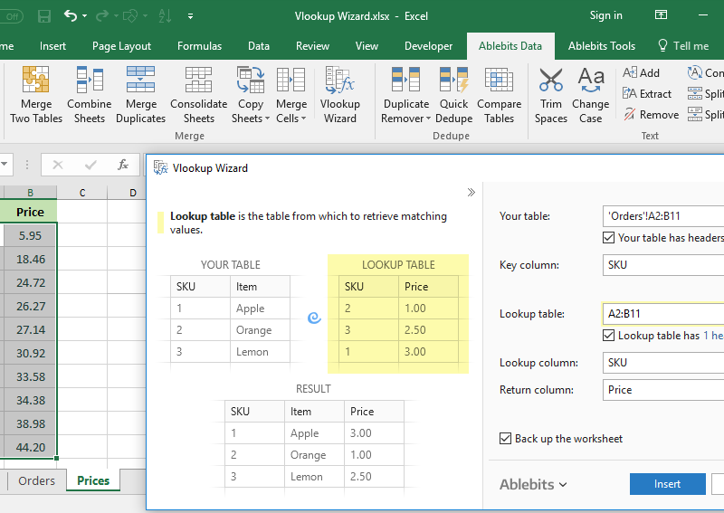The height and width of the screenshot is (513, 724).
Task: Toggle Your table has headers checkbox
Action: [x=608, y=238]
